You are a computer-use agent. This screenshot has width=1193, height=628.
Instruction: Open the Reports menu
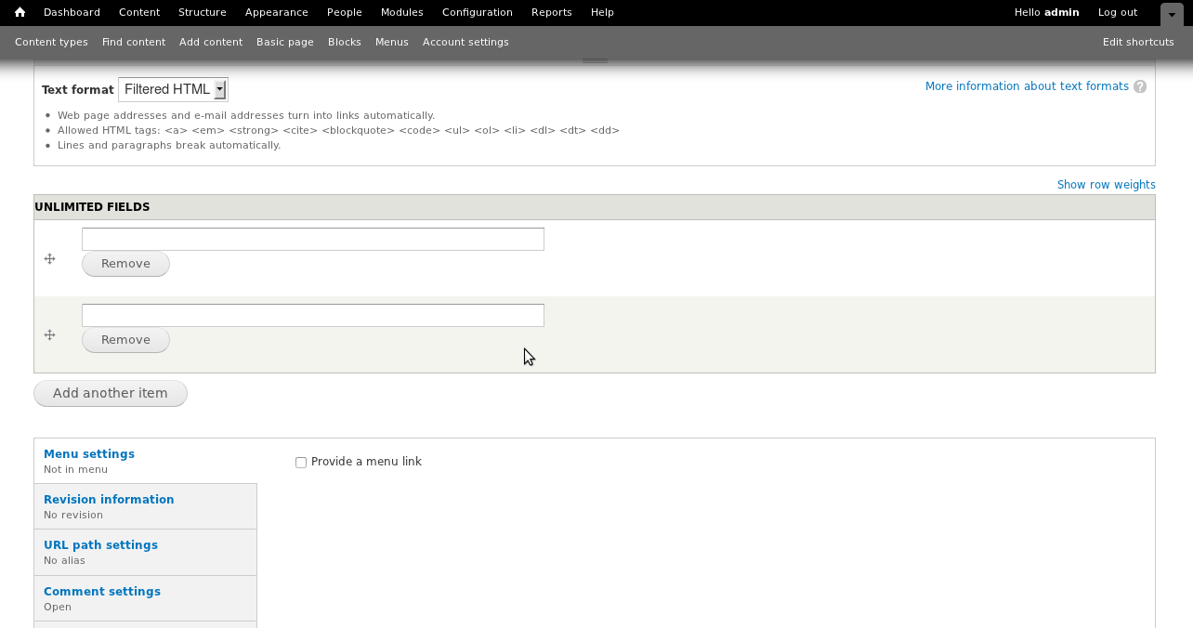tap(552, 12)
